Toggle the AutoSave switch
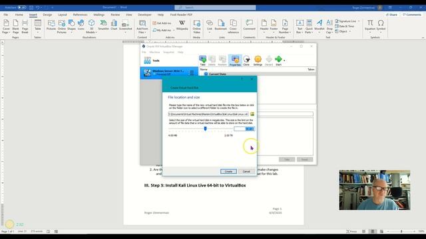The width and height of the screenshot is (426, 239). [22, 7]
